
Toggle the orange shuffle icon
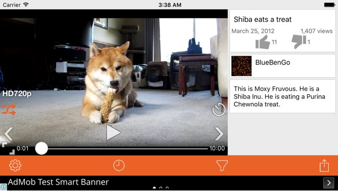[x=9, y=110]
